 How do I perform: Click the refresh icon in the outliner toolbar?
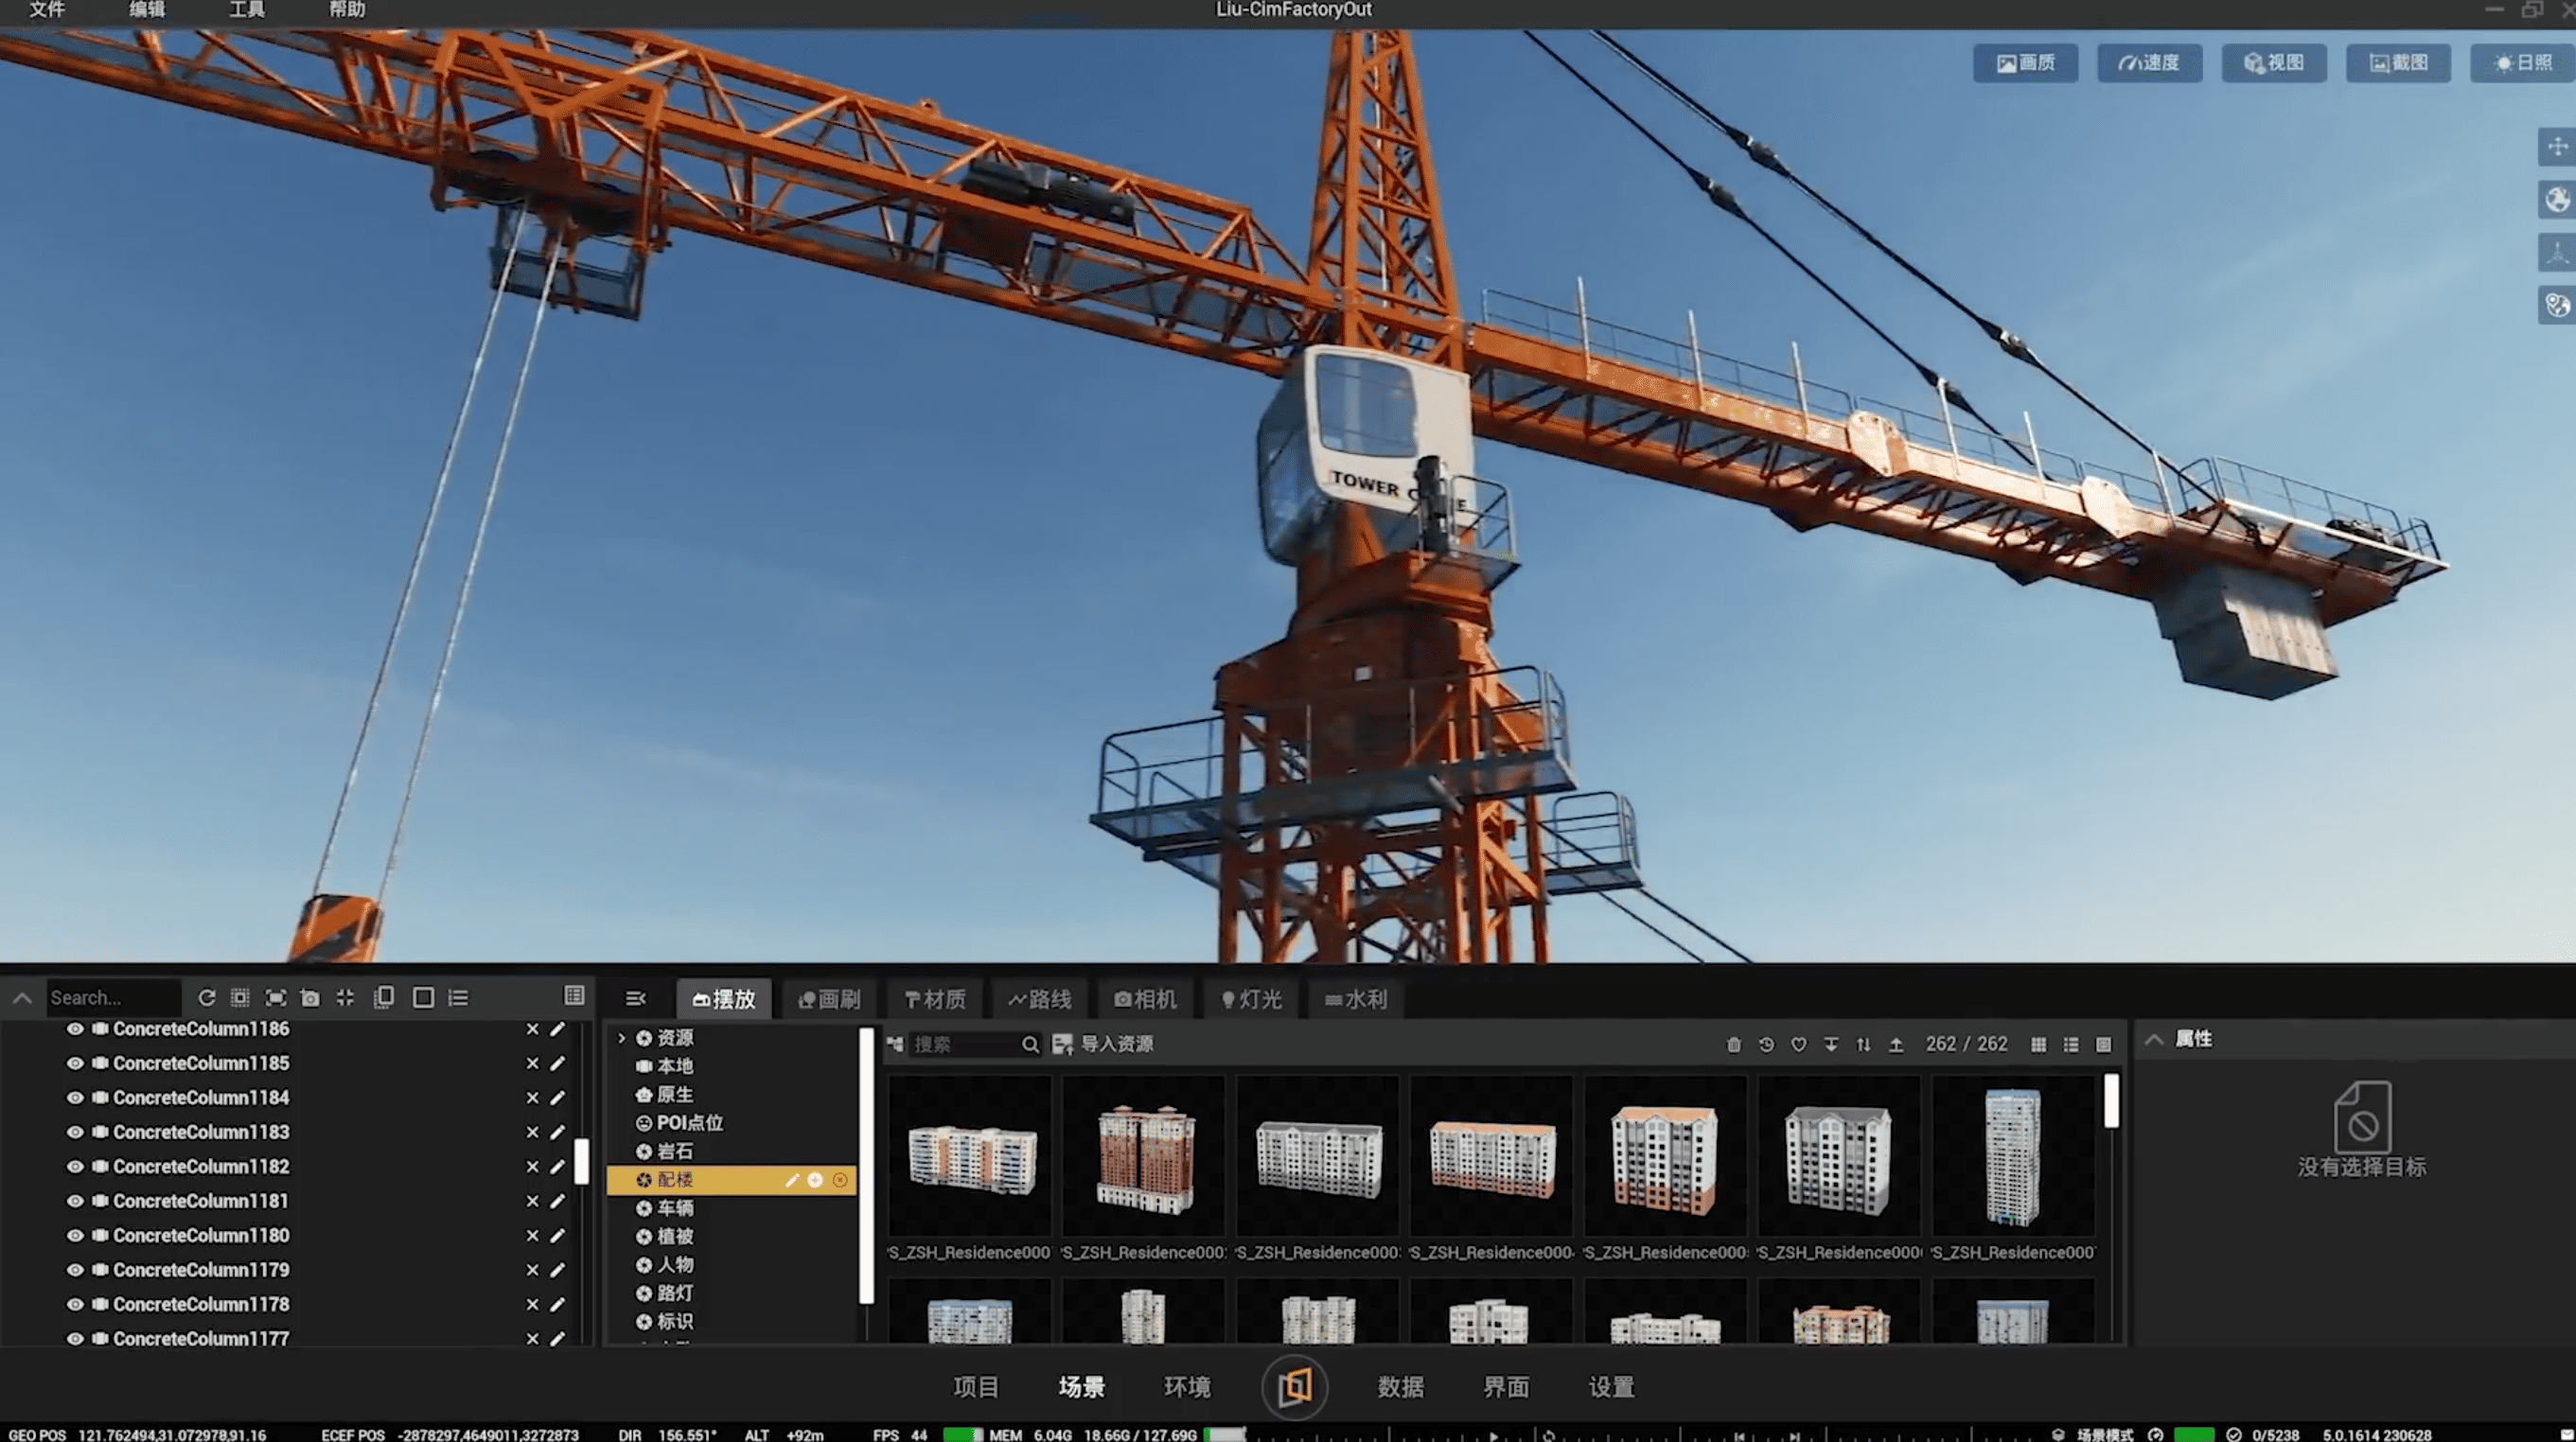207,997
